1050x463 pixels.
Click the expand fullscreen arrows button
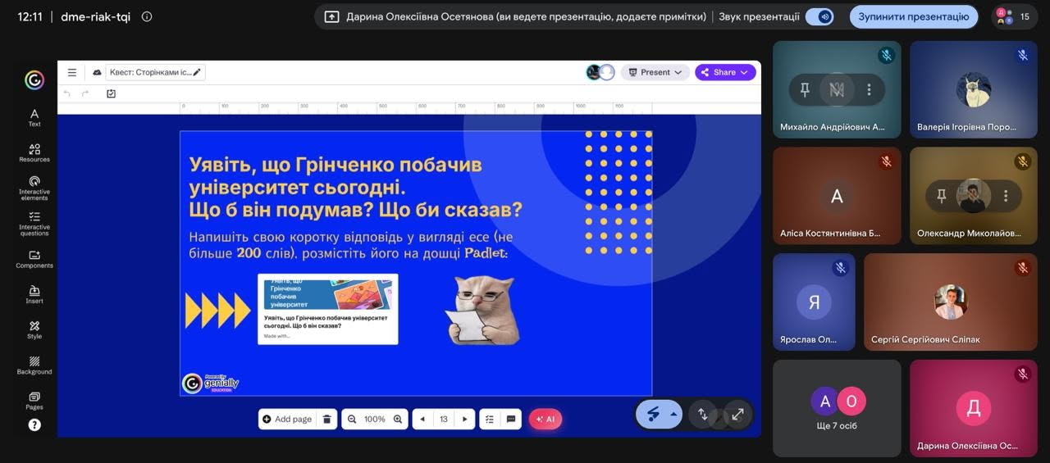737,414
